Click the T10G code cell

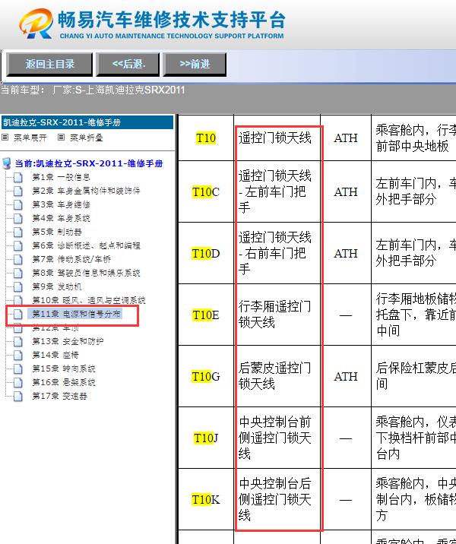206,376
